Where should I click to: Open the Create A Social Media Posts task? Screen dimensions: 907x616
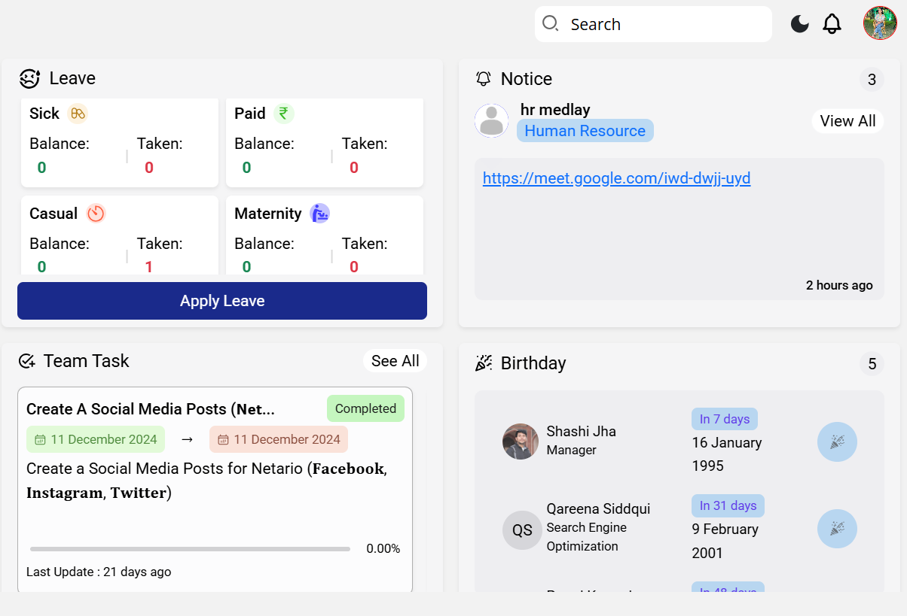pyautogui.click(x=151, y=409)
